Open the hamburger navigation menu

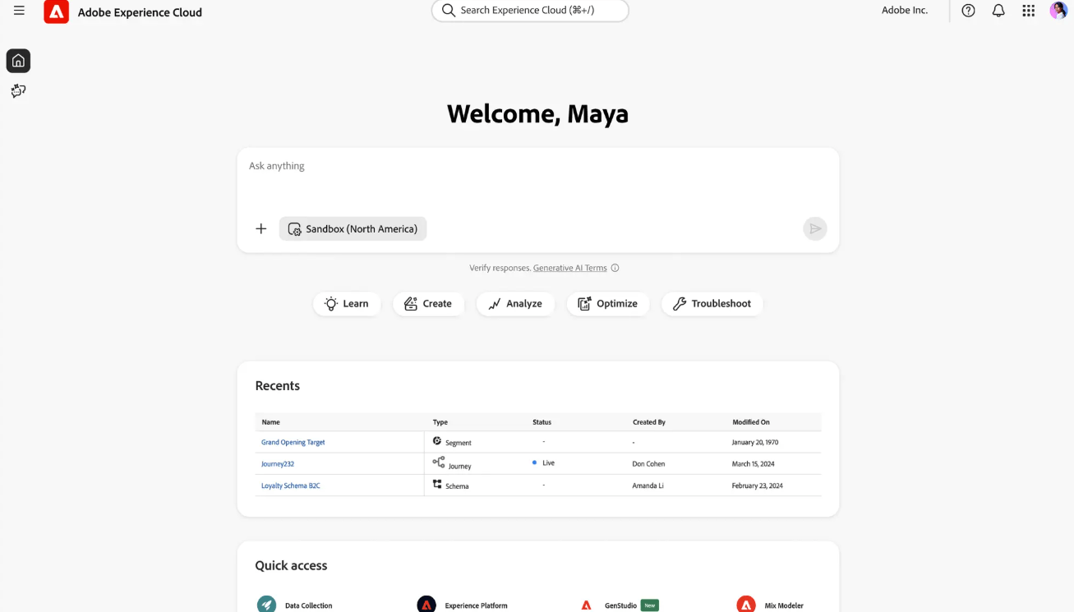[x=19, y=11]
